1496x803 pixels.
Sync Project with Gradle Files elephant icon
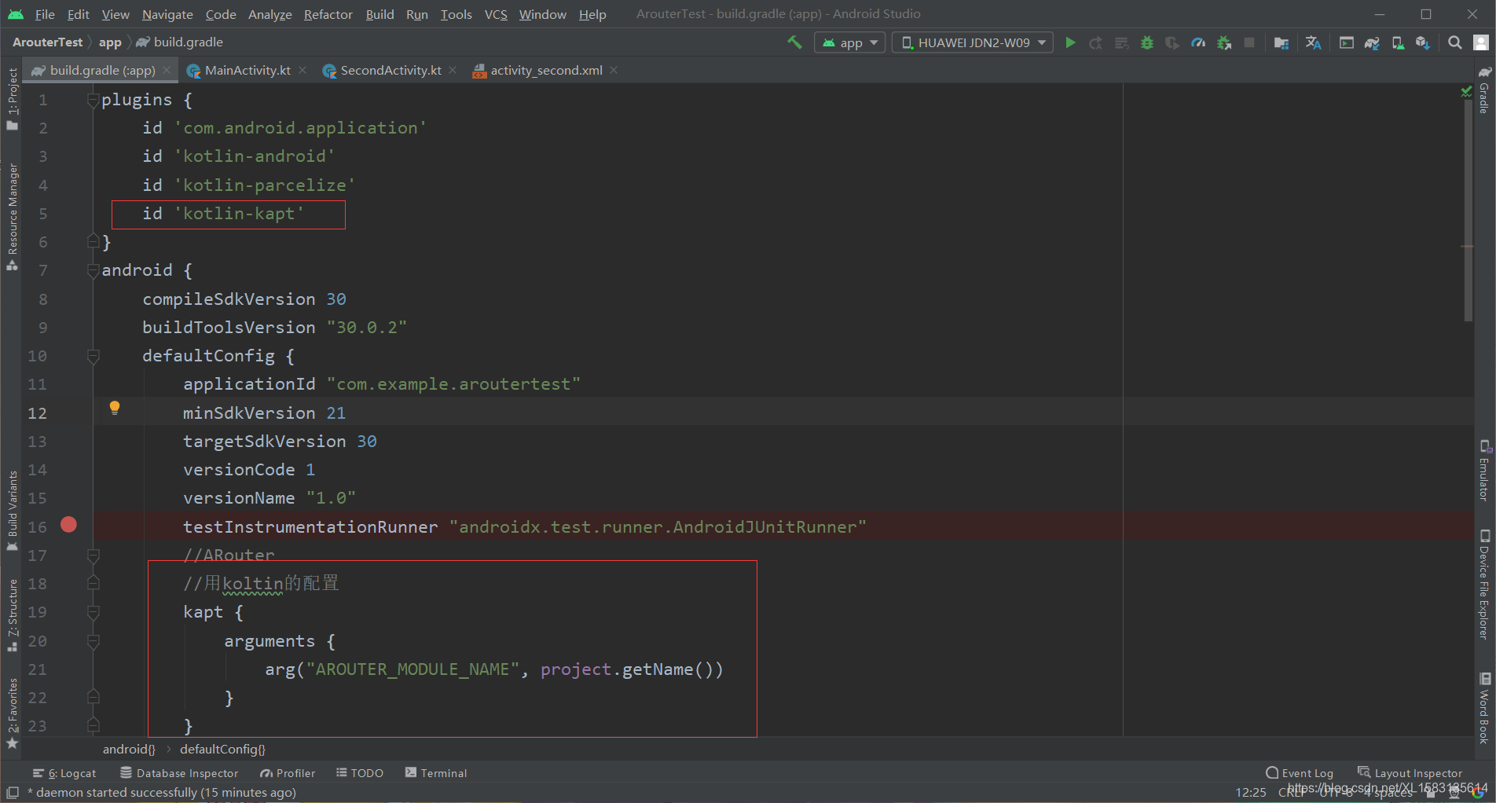point(1372,42)
